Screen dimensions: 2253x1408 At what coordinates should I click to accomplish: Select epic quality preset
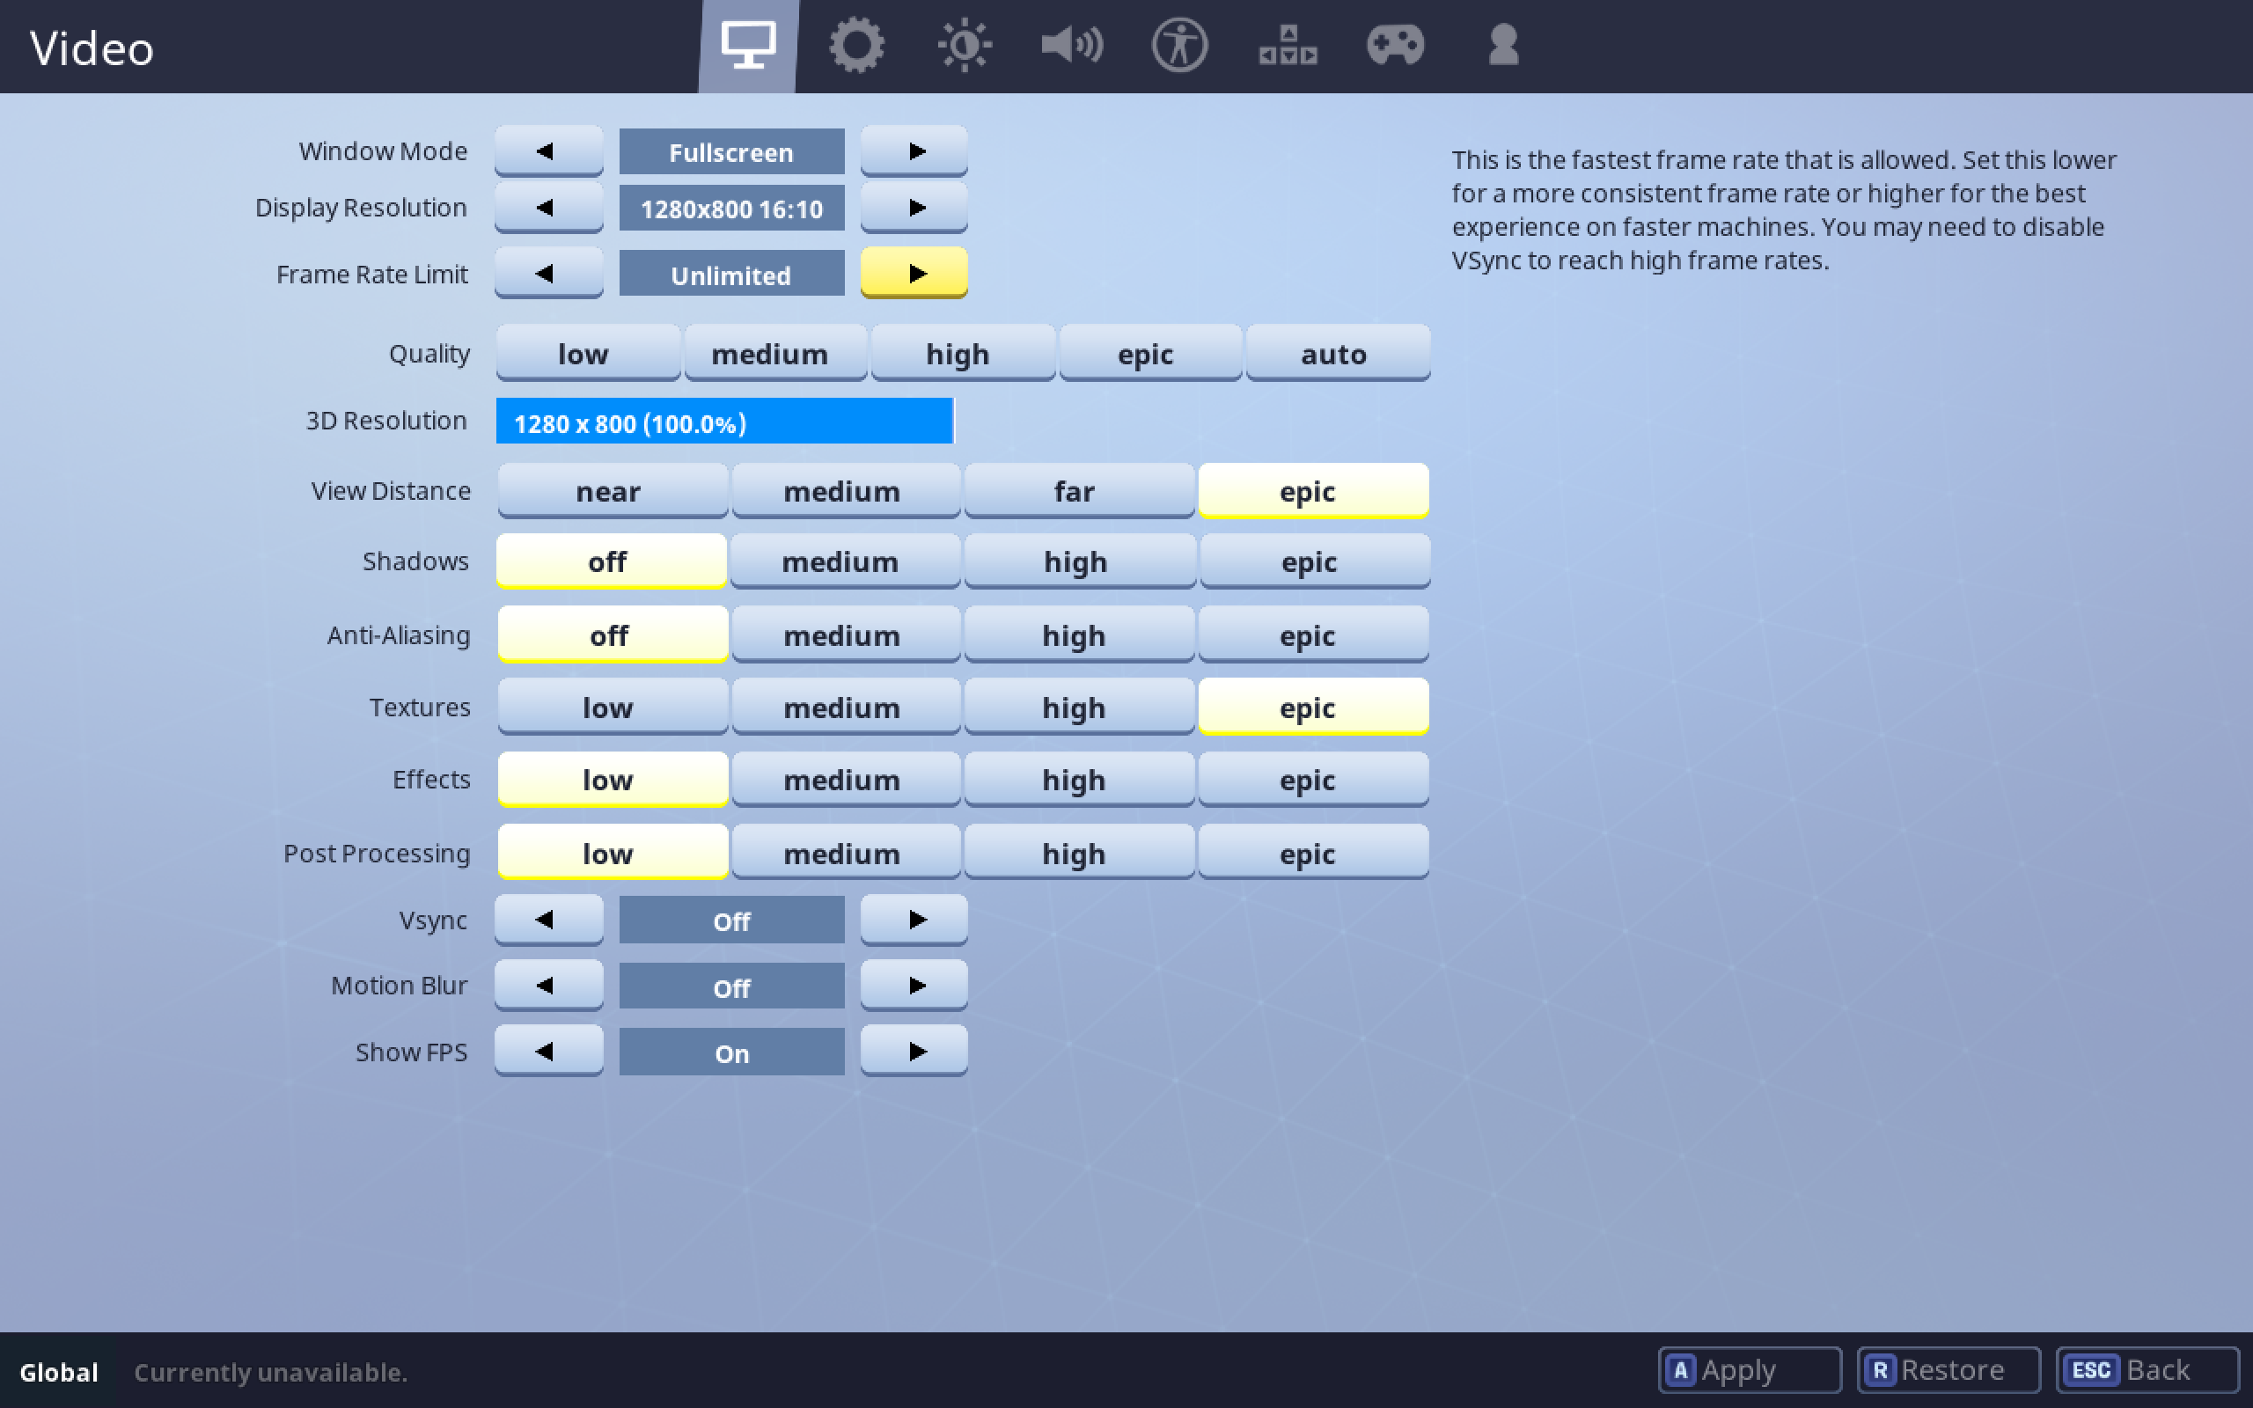click(x=1145, y=356)
